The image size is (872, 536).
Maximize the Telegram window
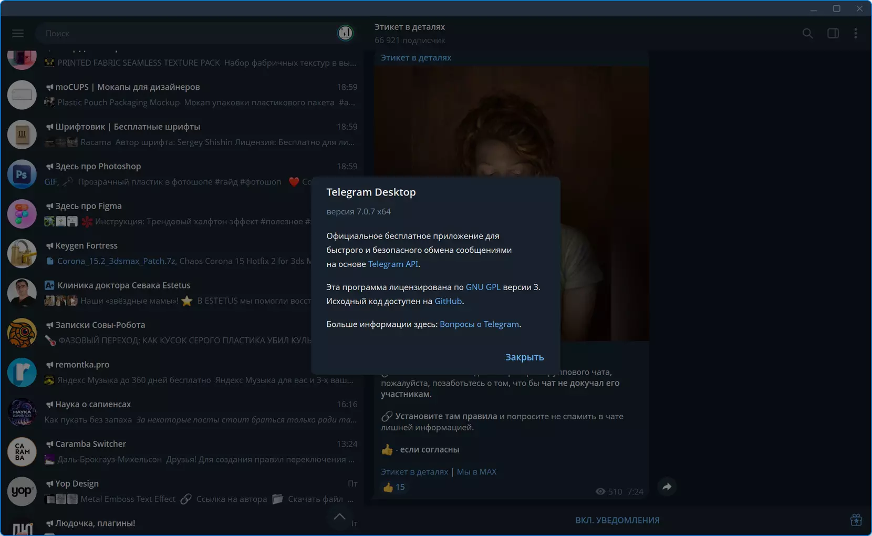click(837, 9)
